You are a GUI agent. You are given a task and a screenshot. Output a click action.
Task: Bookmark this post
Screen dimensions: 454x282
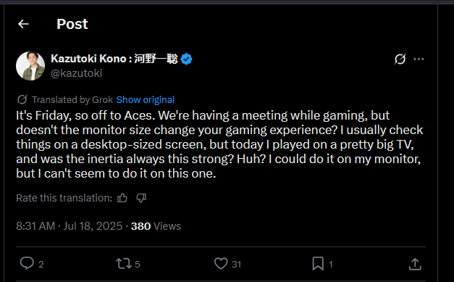(318, 264)
